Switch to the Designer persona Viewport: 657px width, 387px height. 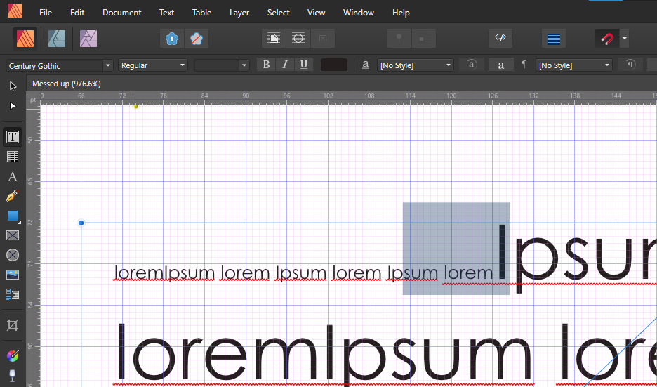[x=57, y=39]
